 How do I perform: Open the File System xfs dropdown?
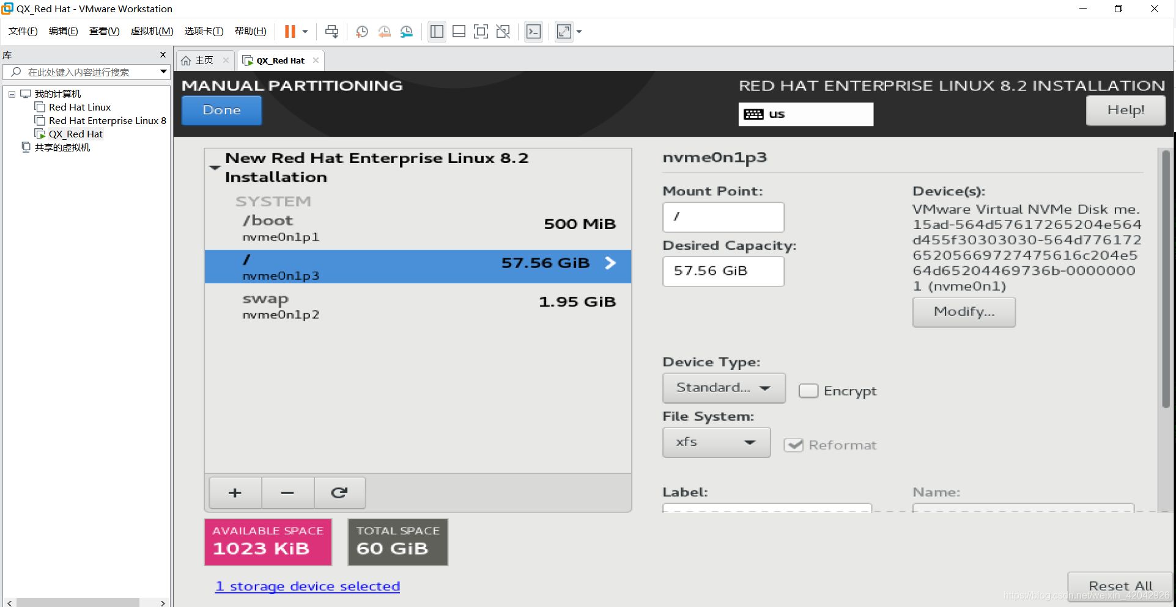[716, 442]
